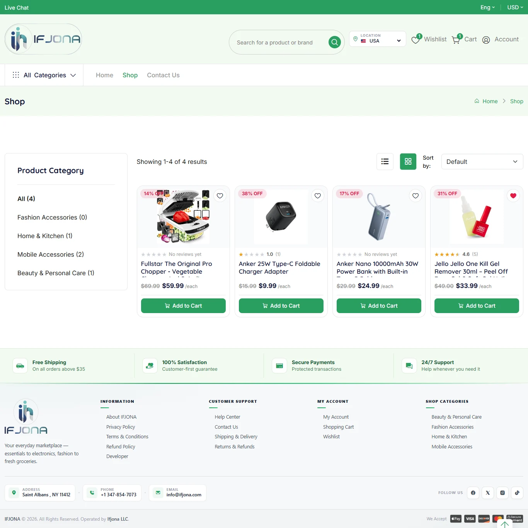Open the USA location selector
This screenshot has height=528, width=528.
click(378, 39)
